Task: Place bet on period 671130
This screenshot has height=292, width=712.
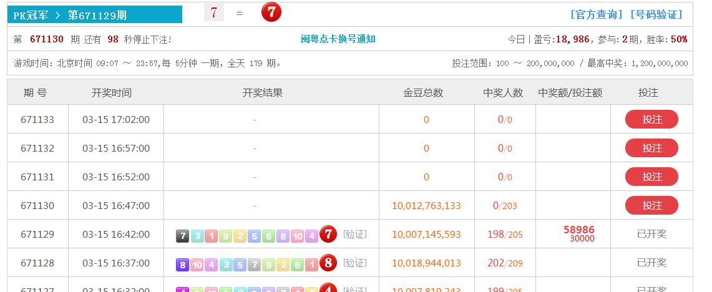Action: pos(651,205)
